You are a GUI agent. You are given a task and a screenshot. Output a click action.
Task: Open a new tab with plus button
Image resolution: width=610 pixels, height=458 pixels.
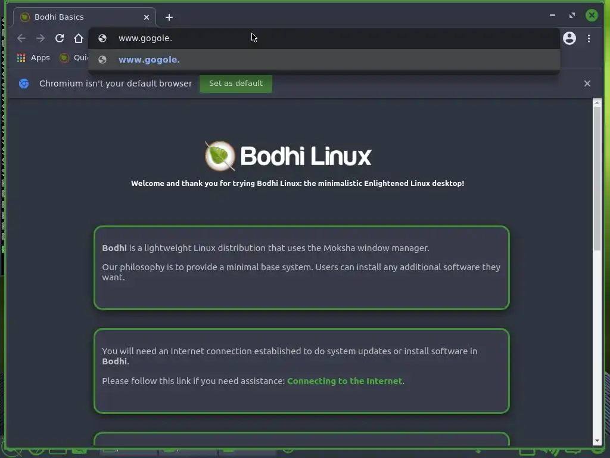click(x=169, y=17)
